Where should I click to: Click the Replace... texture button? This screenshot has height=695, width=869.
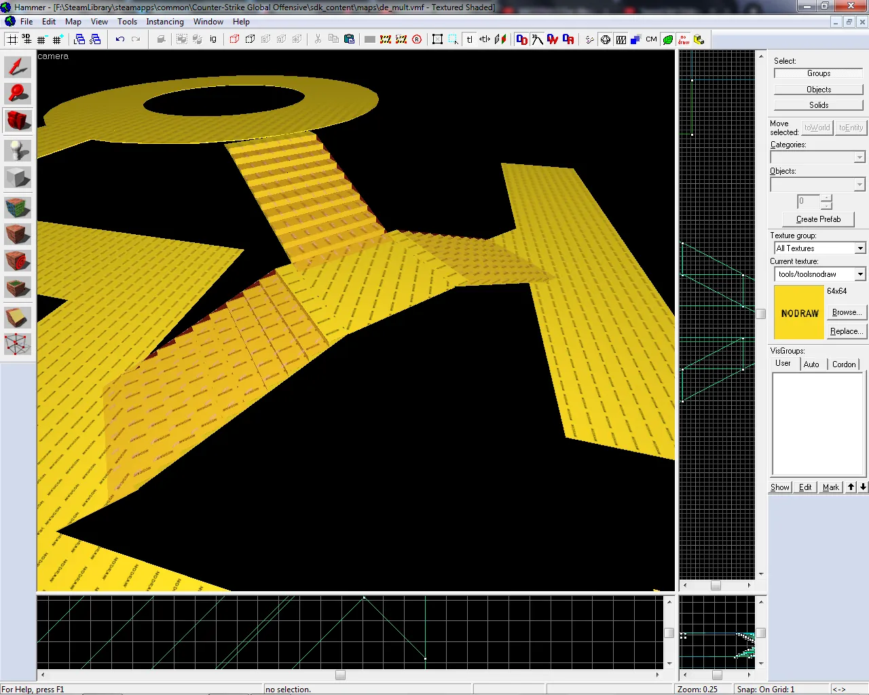pyautogui.click(x=847, y=331)
